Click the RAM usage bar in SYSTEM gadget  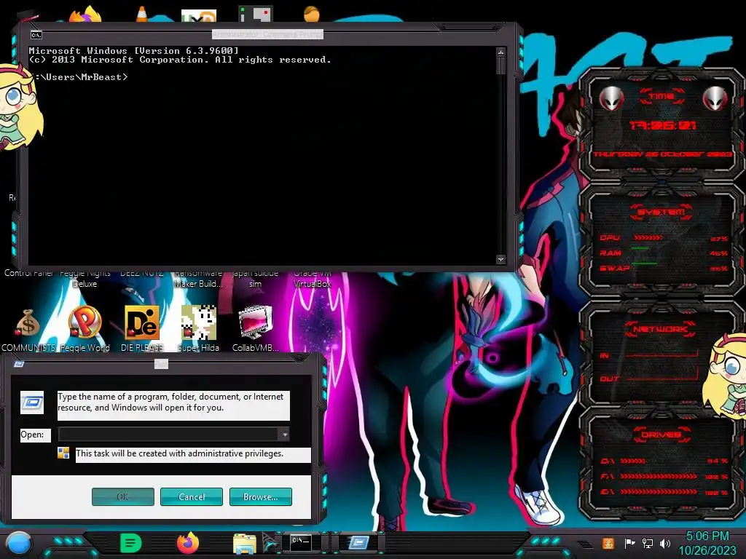point(640,249)
